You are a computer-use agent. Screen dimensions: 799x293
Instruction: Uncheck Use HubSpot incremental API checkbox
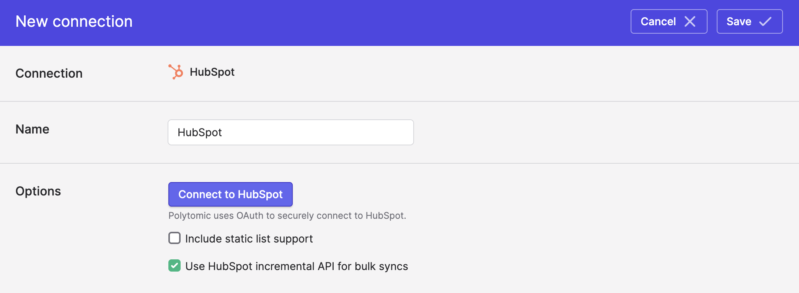pyautogui.click(x=174, y=265)
